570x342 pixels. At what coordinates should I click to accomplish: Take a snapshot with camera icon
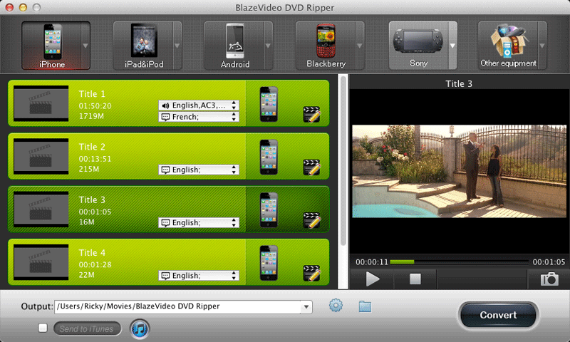tap(549, 279)
